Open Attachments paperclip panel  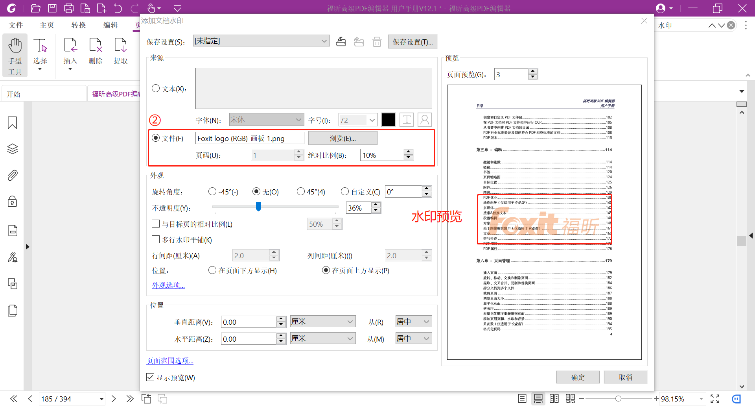(13, 175)
